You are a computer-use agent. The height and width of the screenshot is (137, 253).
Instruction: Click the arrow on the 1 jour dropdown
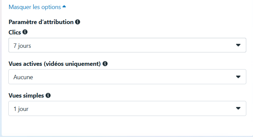pos(238,108)
